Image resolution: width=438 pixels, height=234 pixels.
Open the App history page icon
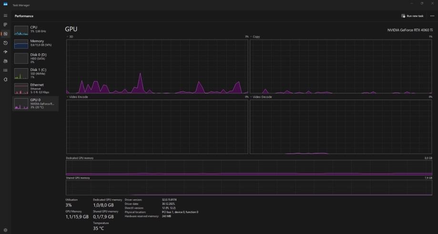point(5,43)
